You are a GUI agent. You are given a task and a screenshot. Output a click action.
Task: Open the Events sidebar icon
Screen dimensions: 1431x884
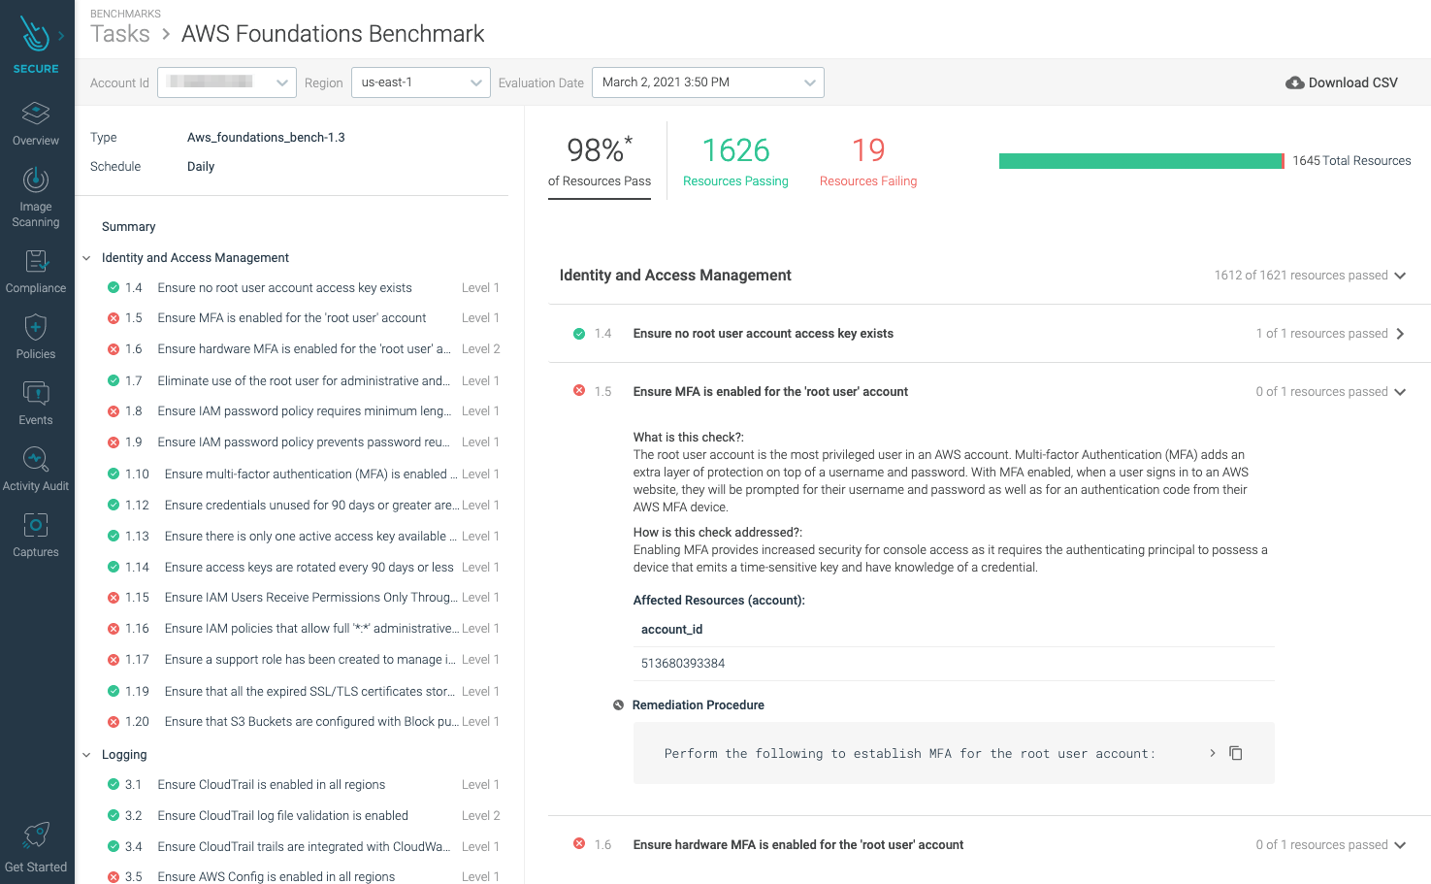[36, 393]
